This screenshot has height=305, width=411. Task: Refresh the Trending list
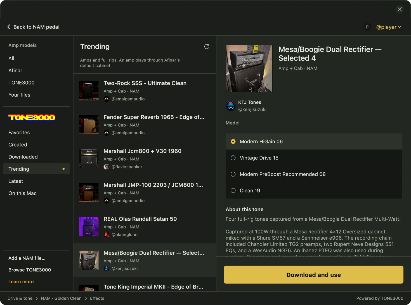207,47
